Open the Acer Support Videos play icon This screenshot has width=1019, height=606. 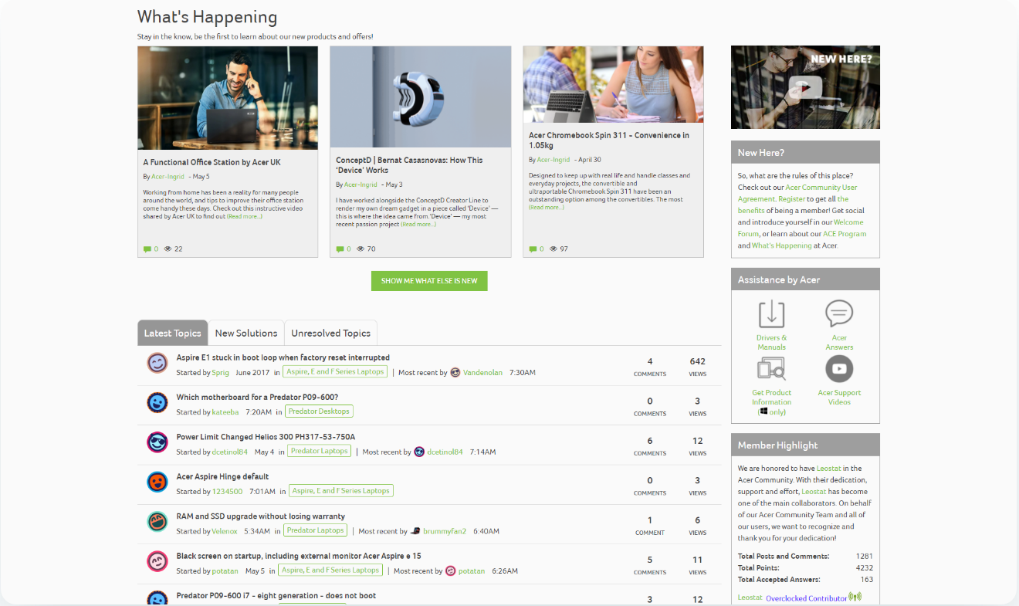tap(839, 369)
